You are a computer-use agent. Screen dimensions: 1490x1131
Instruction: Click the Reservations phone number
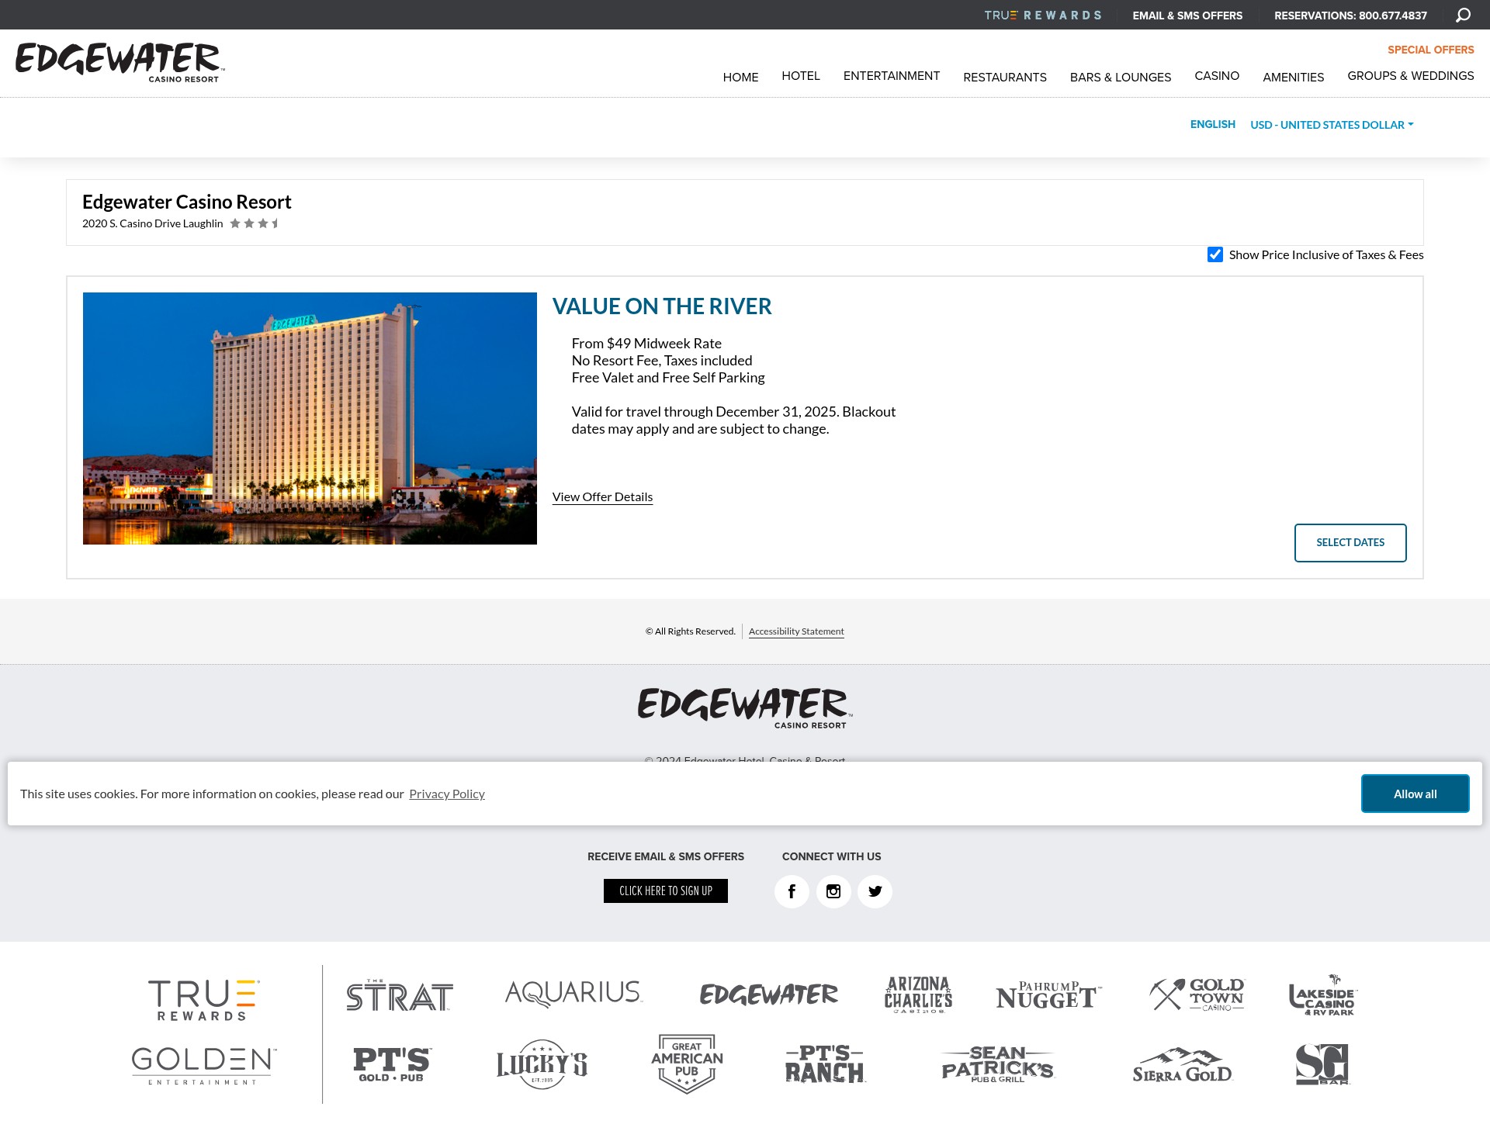[1350, 16]
